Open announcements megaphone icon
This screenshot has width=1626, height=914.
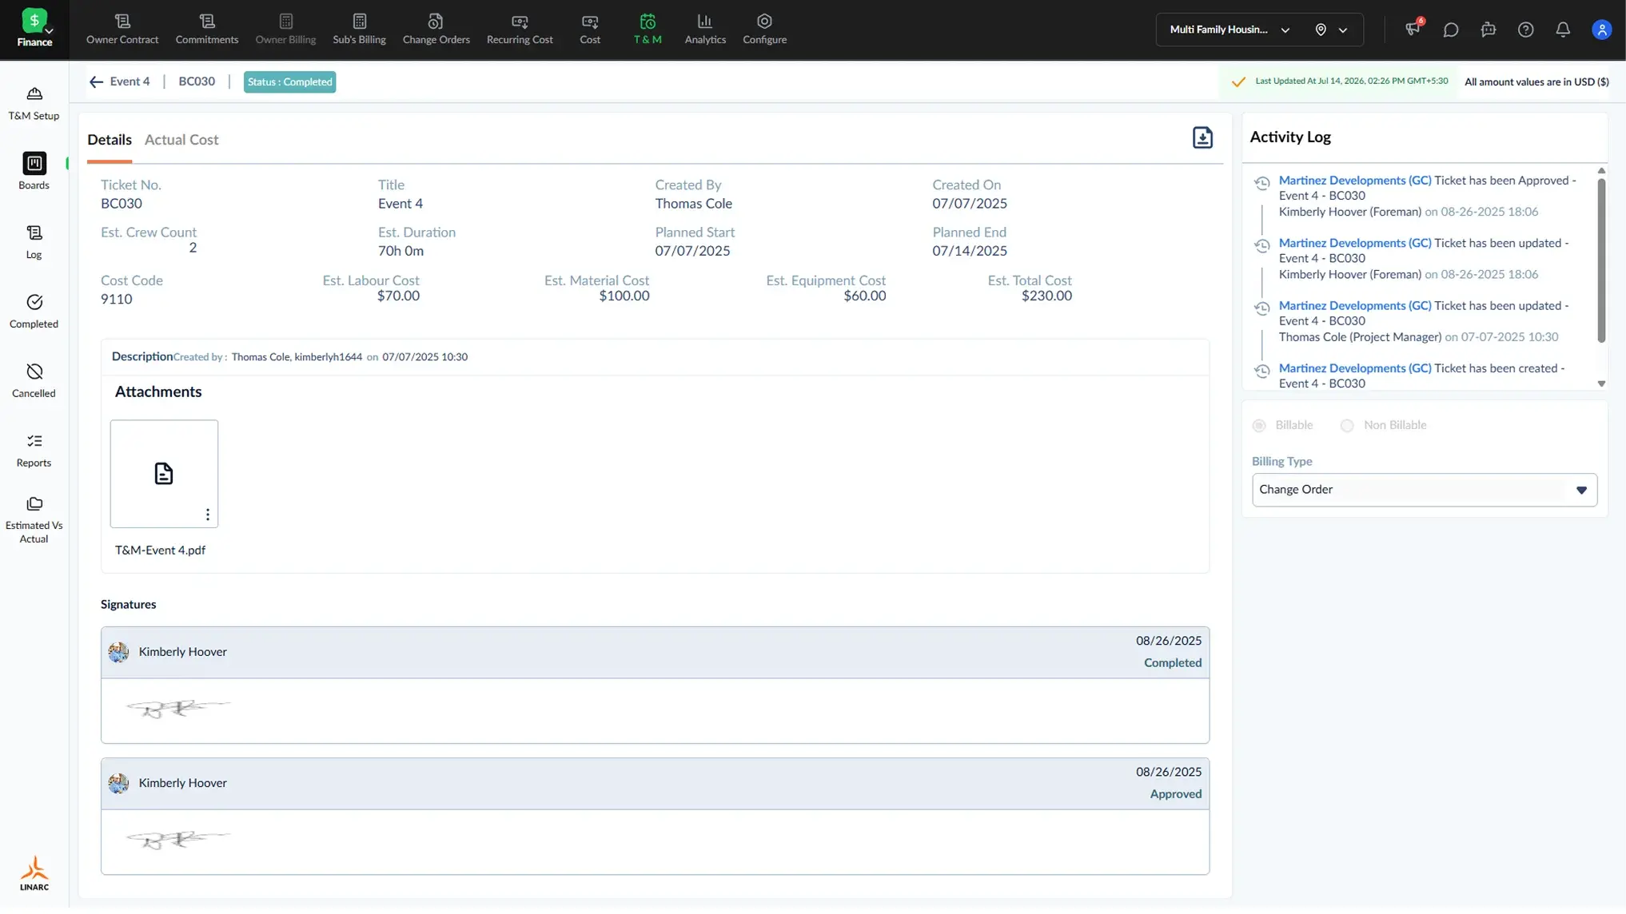(1413, 30)
